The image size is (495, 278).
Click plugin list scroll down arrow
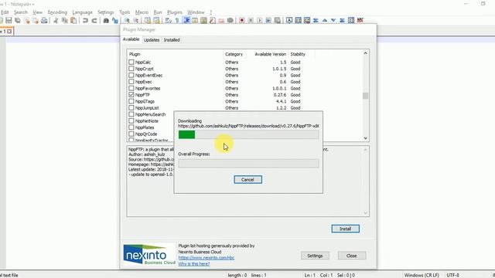click(365, 138)
